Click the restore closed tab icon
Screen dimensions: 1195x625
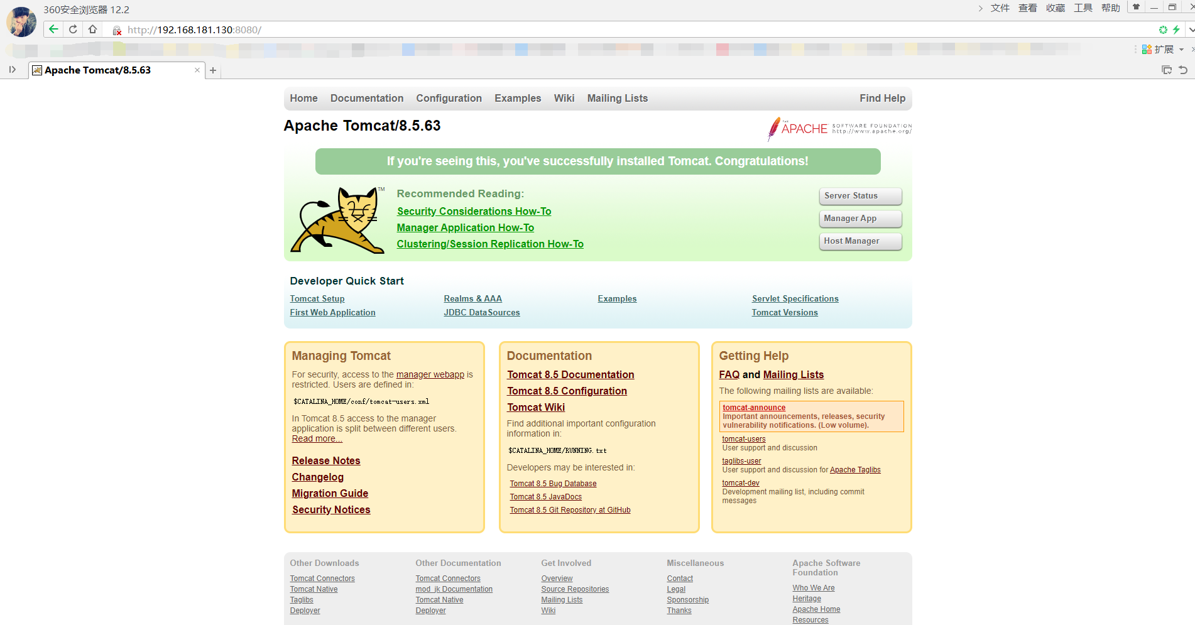tap(1182, 70)
